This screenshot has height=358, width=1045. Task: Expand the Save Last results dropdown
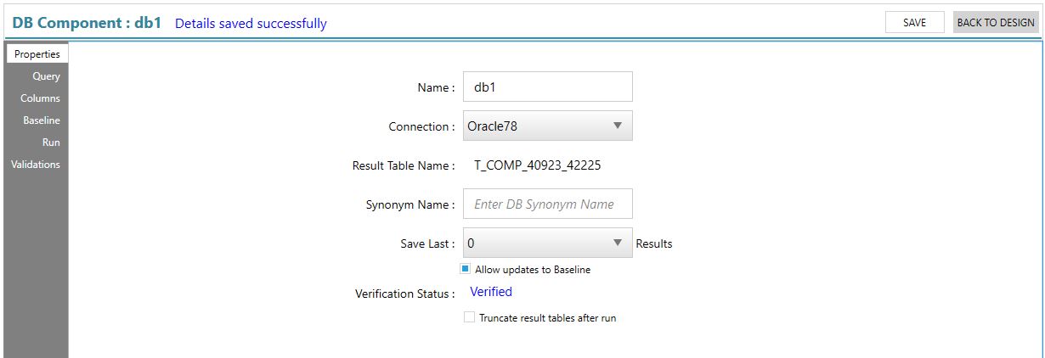tap(548, 243)
